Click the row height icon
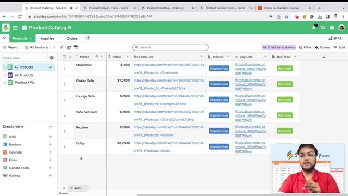The image size is (348, 196). click(x=76, y=47)
